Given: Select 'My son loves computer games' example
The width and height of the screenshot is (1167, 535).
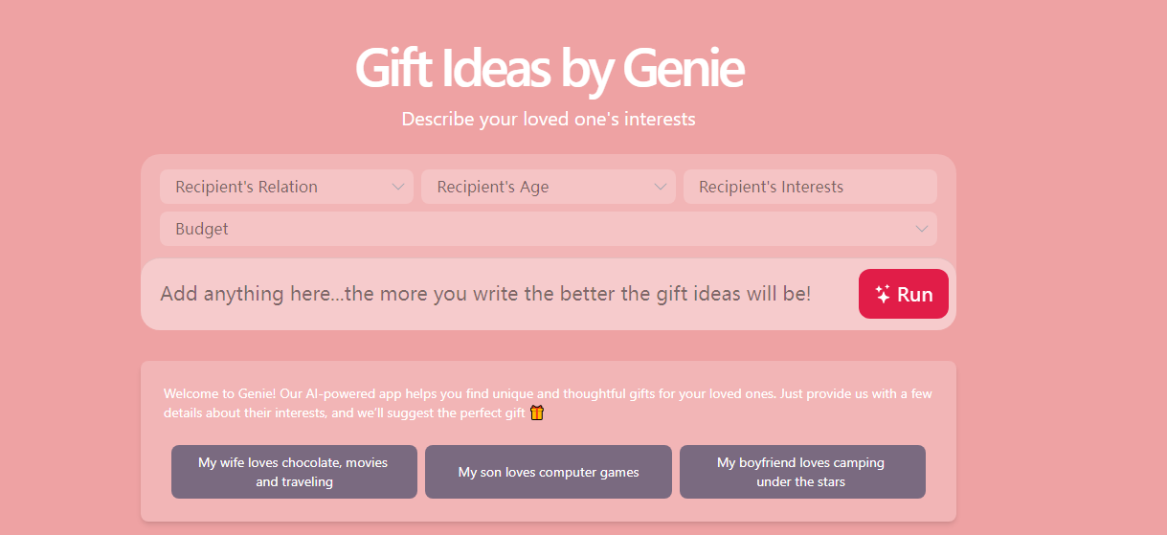Looking at the screenshot, I should (x=549, y=472).
